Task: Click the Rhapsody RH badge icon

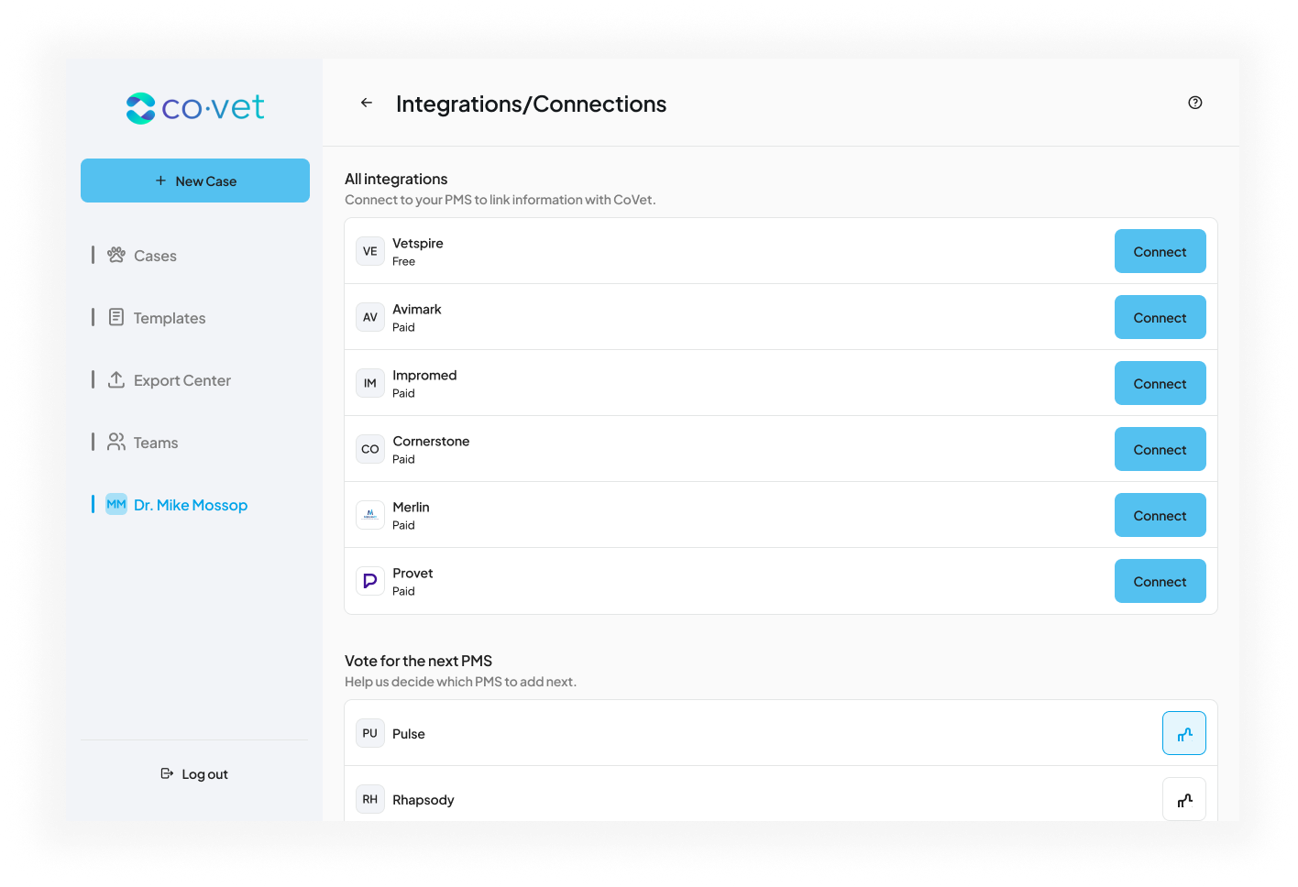Action: point(370,799)
